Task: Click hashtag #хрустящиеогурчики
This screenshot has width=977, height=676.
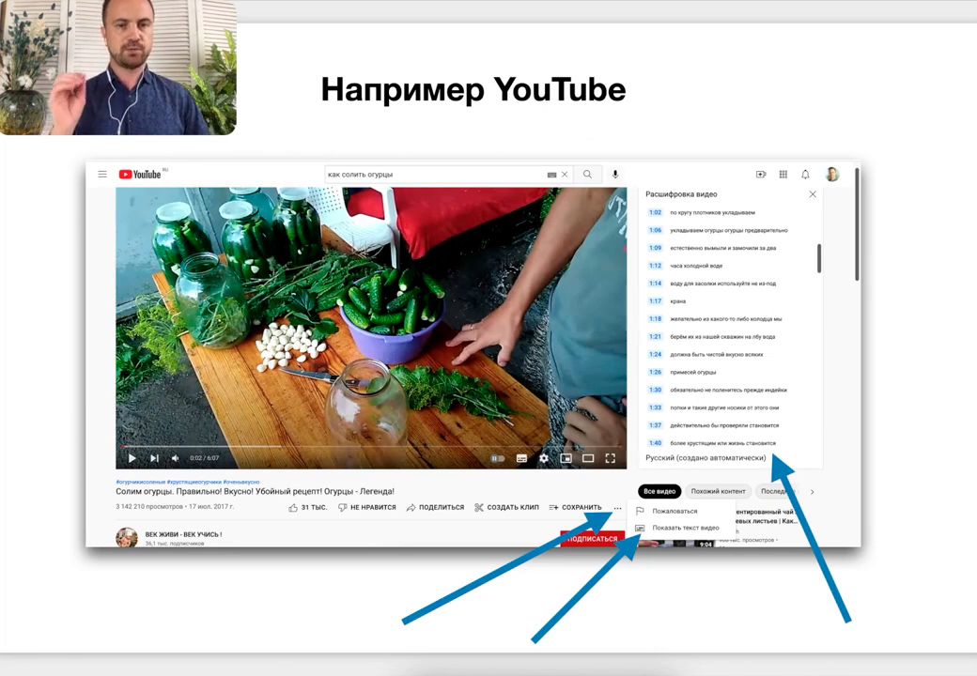Action: (x=194, y=482)
